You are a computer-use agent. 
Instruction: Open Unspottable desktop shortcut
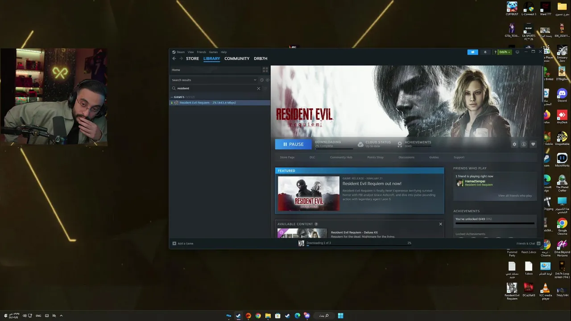tap(562, 139)
